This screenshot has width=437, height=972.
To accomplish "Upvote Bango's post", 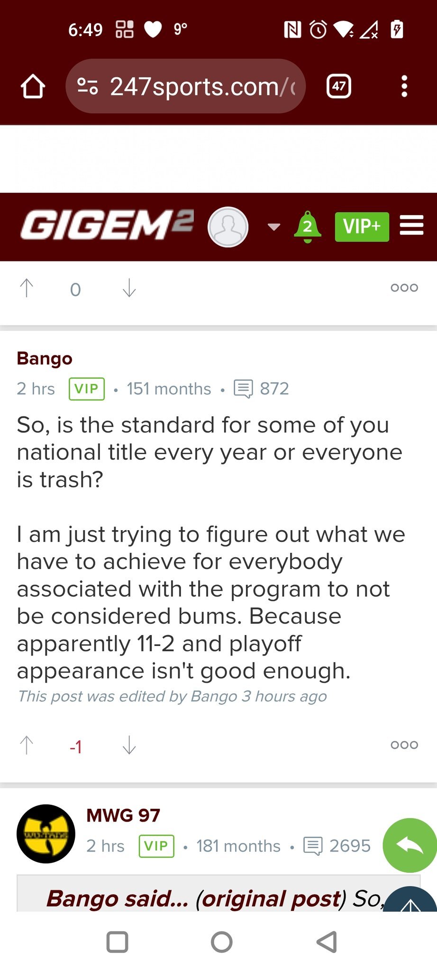I will click(x=27, y=745).
